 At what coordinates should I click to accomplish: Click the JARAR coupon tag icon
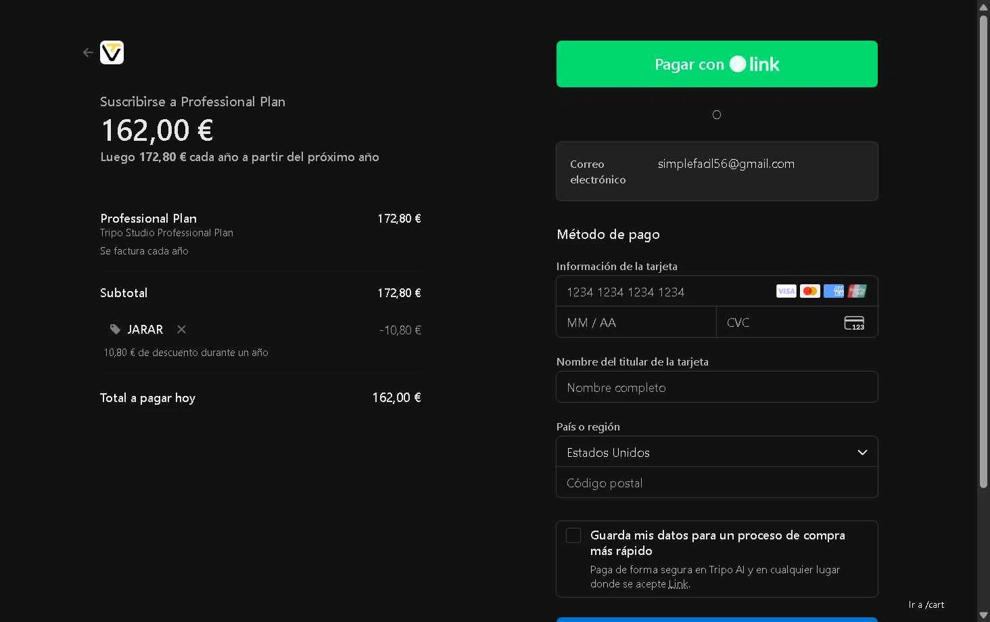click(116, 330)
